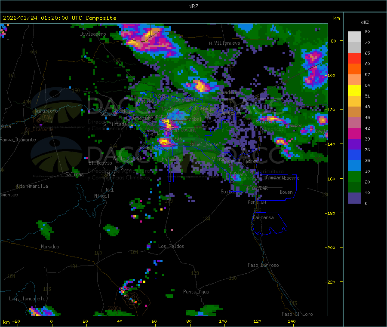Select the red 65 dBZ legend swatch
Viewport: 387px width, 327px height.
354,58
